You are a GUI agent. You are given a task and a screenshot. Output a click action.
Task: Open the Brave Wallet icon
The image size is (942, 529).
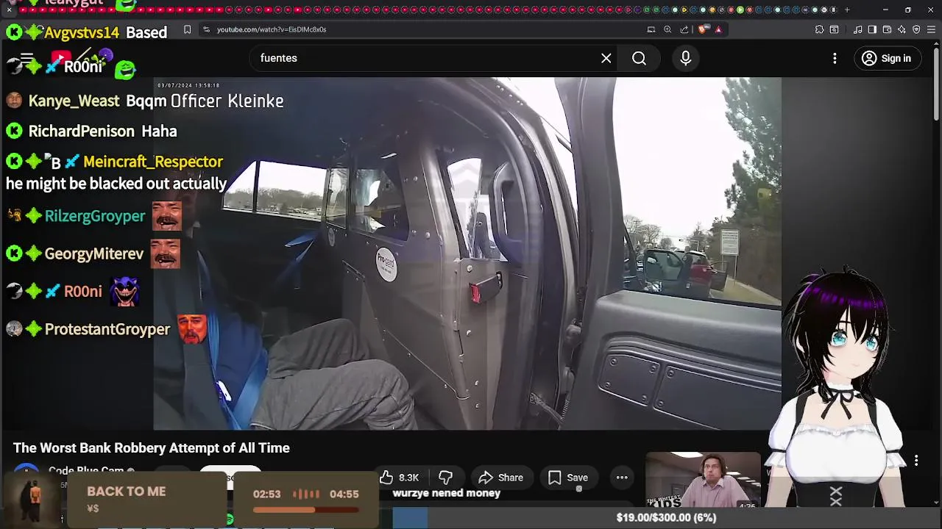(887, 29)
